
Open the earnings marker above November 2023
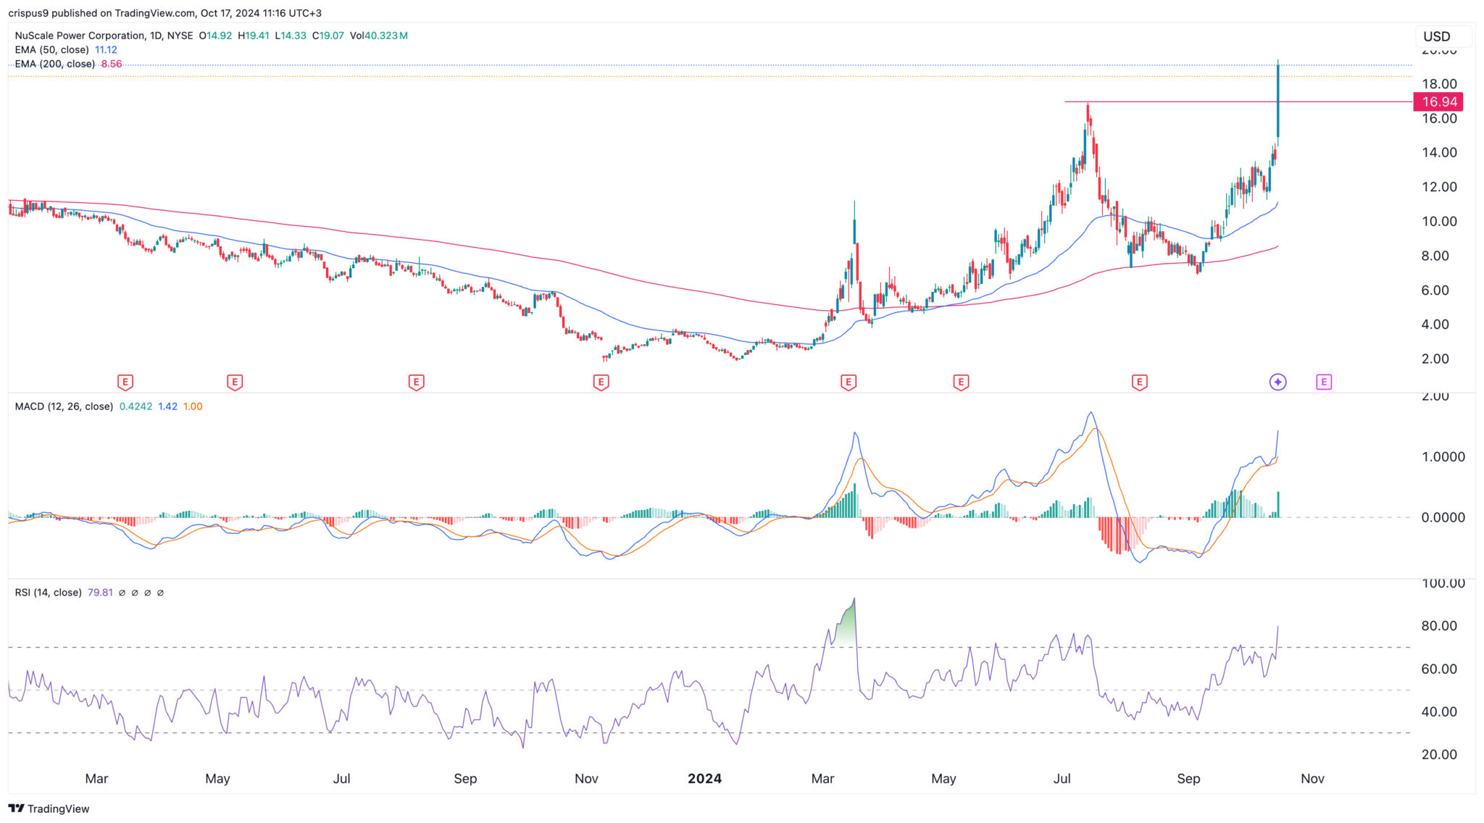[601, 382]
